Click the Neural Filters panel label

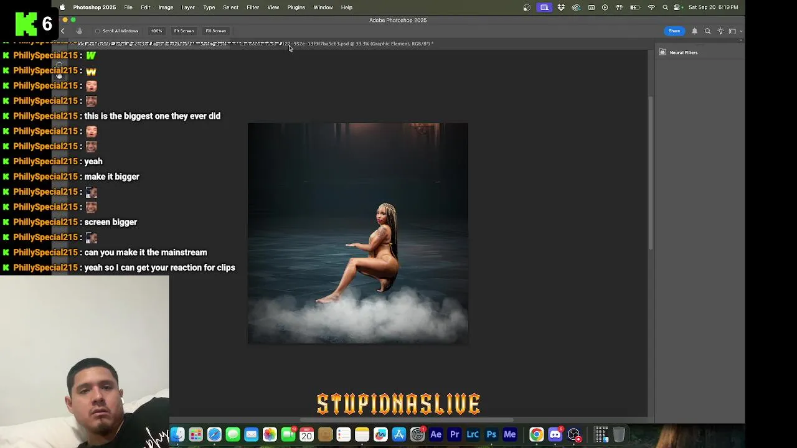(x=684, y=53)
